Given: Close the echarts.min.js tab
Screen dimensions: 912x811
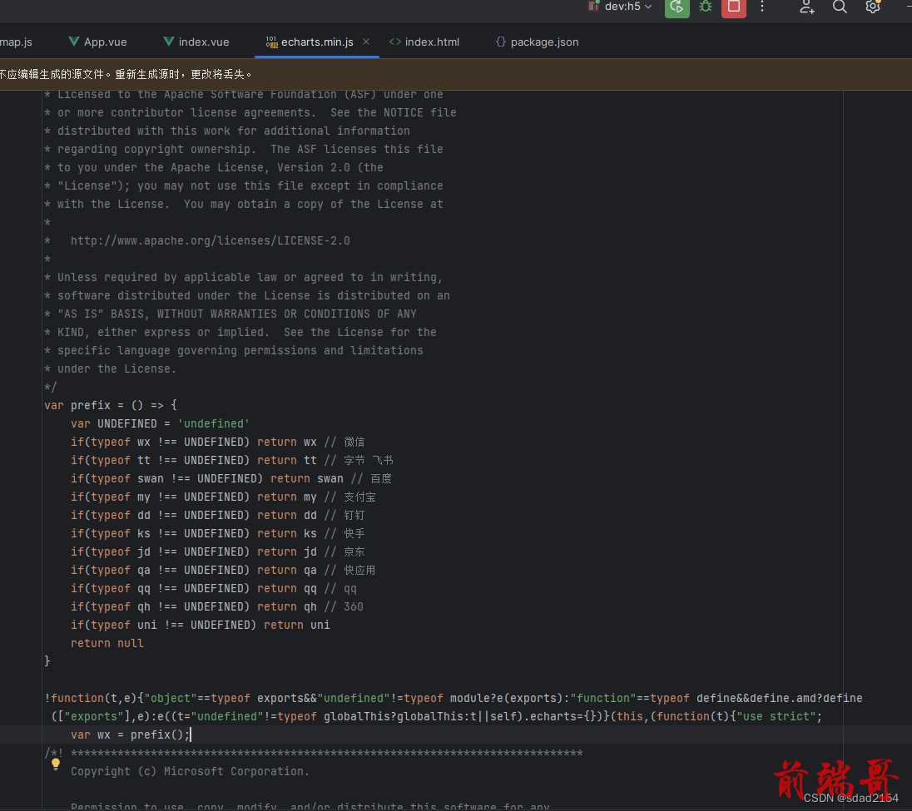Looking at the screenshot, I should coord(366,42).
